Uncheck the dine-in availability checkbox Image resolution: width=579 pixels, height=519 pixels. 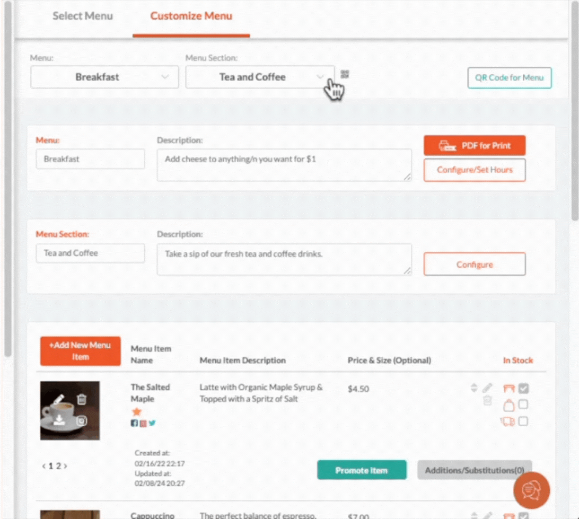click(x=523, y=388)
